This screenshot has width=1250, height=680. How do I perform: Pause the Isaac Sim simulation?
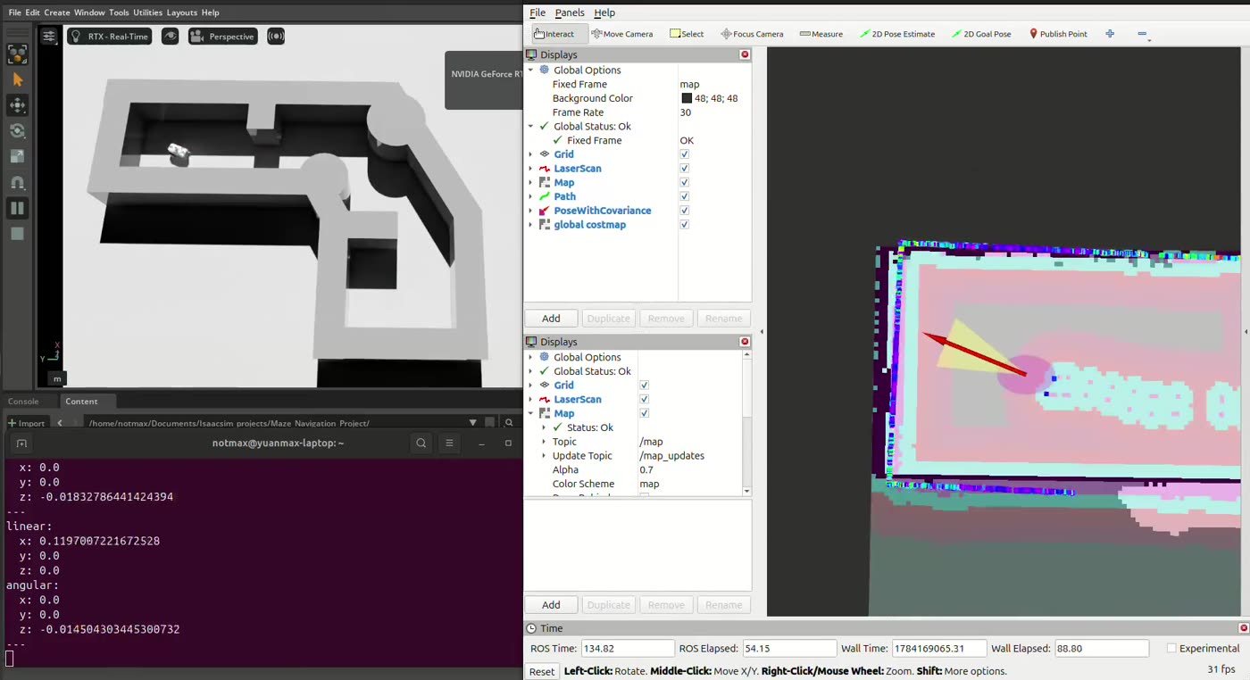point(17,208)
